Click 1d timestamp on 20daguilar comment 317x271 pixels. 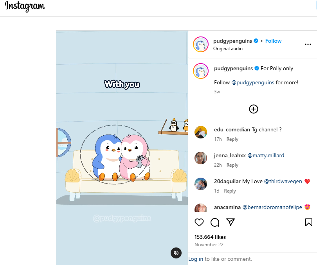point(217,191)
